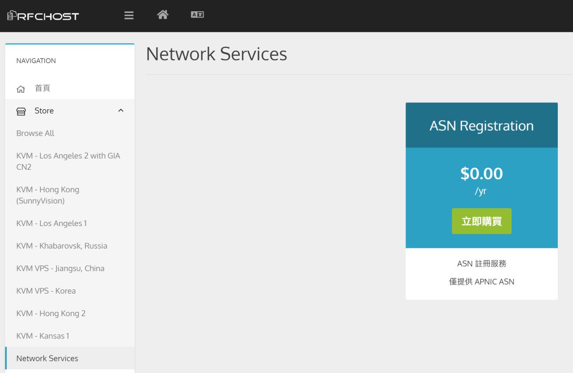Click the ASN Registration card header

pyautogui.click(x=481, y=126)
